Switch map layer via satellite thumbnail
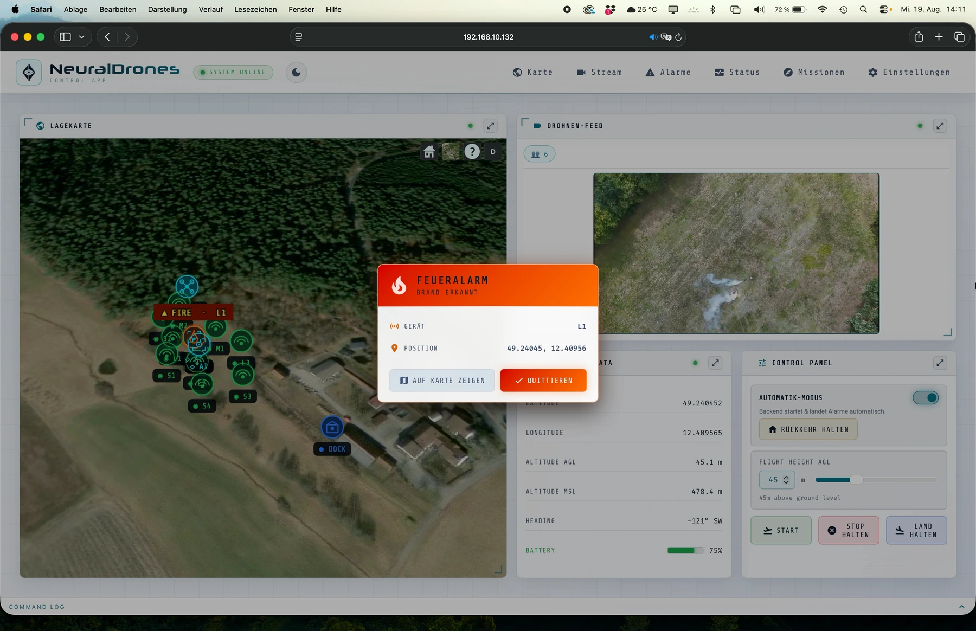Screen dimensions: 976x631 [451, 152]
